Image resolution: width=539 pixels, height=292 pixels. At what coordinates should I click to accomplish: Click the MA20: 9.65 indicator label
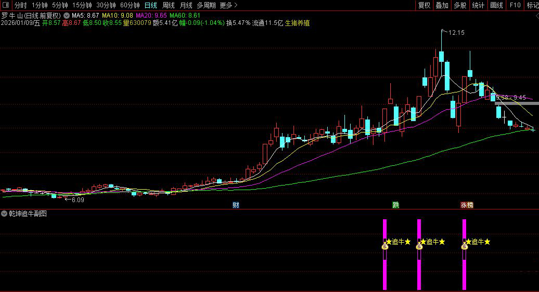(x=151, y=16)
